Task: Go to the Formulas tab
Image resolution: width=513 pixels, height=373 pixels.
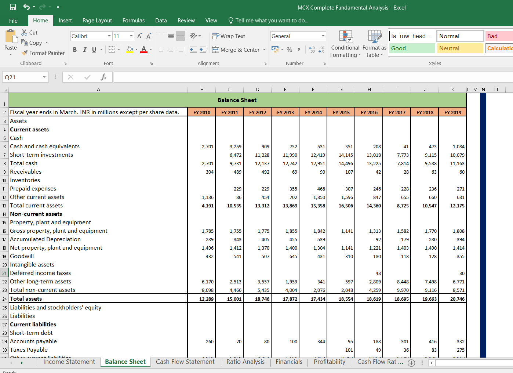Action: (x=134, y=21)
